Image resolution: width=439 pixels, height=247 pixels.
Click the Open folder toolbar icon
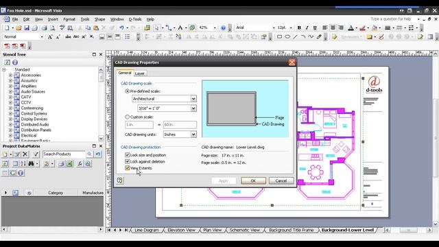point(19,27)
